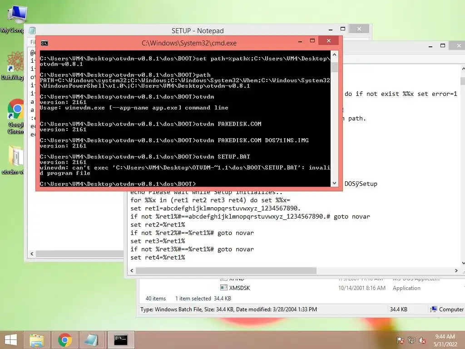Launch the Google Chrome desktop shortcut
Image resolution: width=465 pixels, height=349 pixels.
tap(15, 116)
